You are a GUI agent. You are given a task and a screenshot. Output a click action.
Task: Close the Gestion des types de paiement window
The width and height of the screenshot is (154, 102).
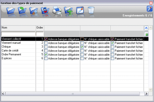point(151,3)
